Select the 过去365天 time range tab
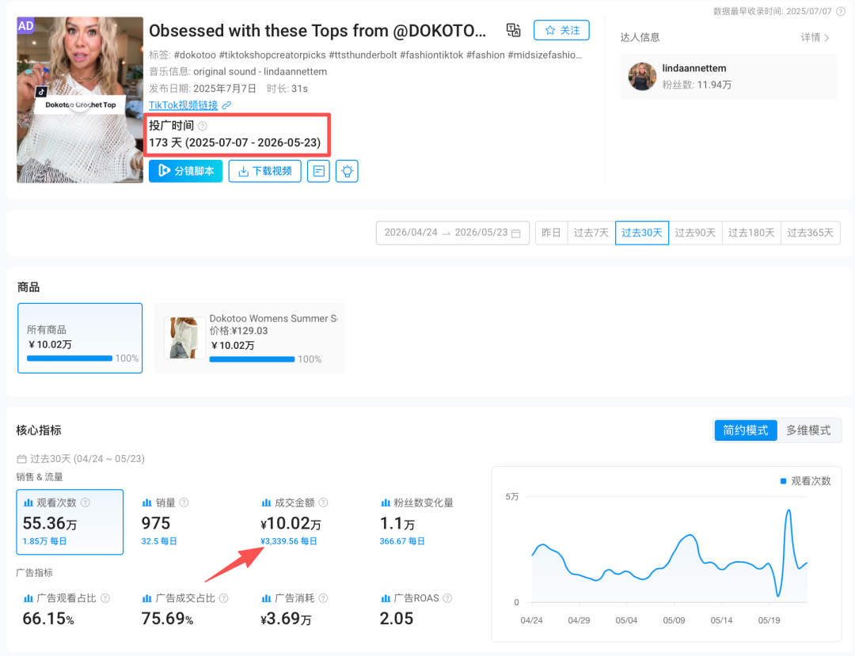 pos(811,233)
